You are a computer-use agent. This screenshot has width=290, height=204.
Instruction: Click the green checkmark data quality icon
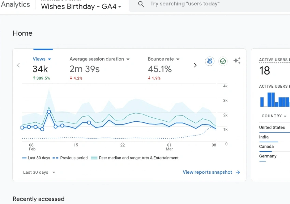pyautogui.click(x=223, y=61)
